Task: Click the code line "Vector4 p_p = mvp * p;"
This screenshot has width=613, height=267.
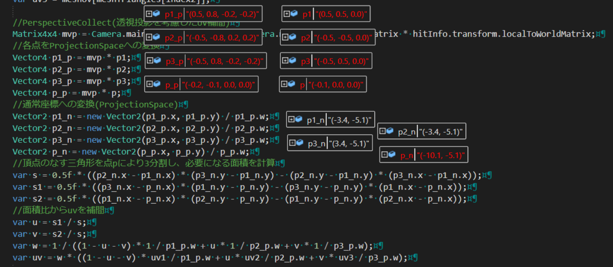Action: (x=67, y=93)
